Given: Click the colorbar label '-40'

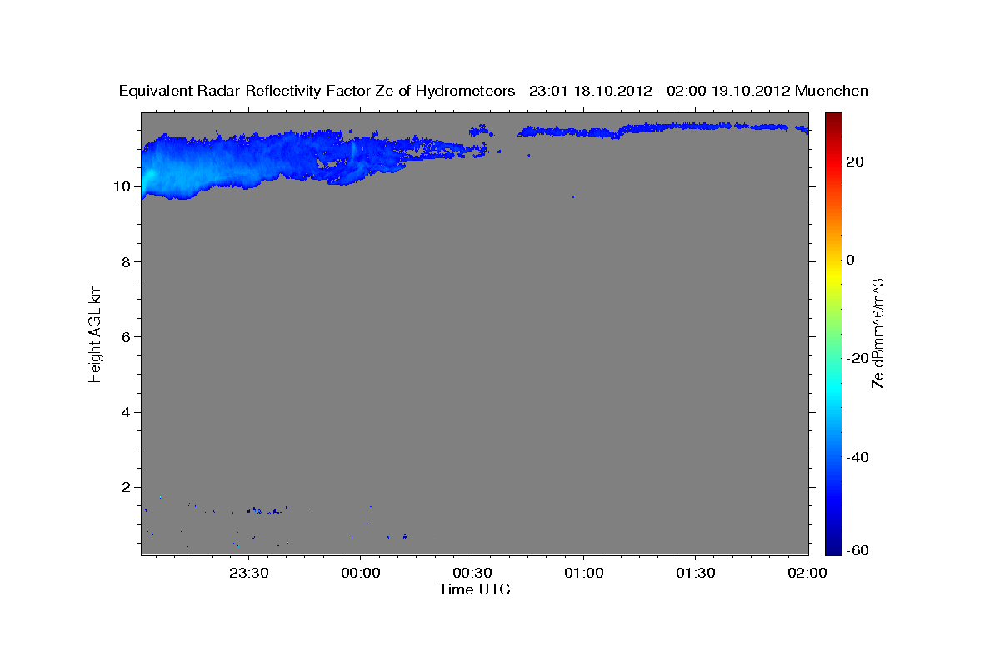Looking at the screenshot, I should (x=857, y=457).
